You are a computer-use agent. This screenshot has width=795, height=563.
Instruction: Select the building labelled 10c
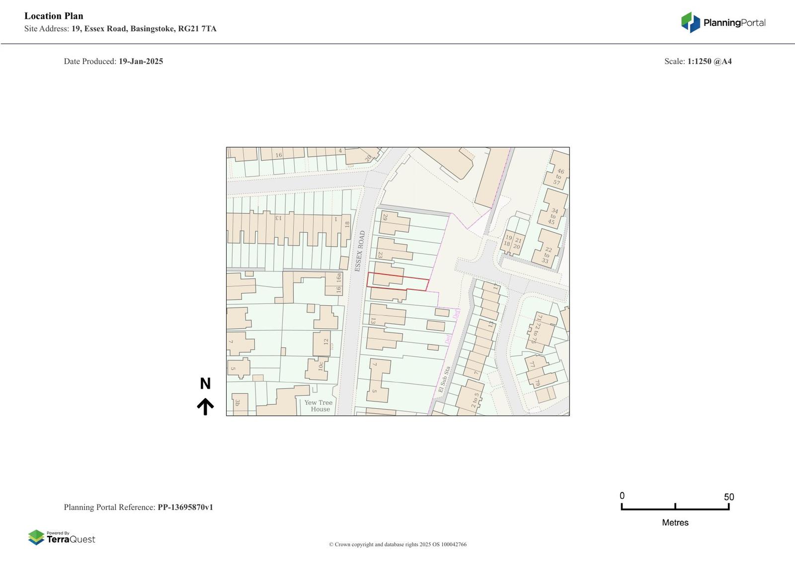click(x=318, y=369)
